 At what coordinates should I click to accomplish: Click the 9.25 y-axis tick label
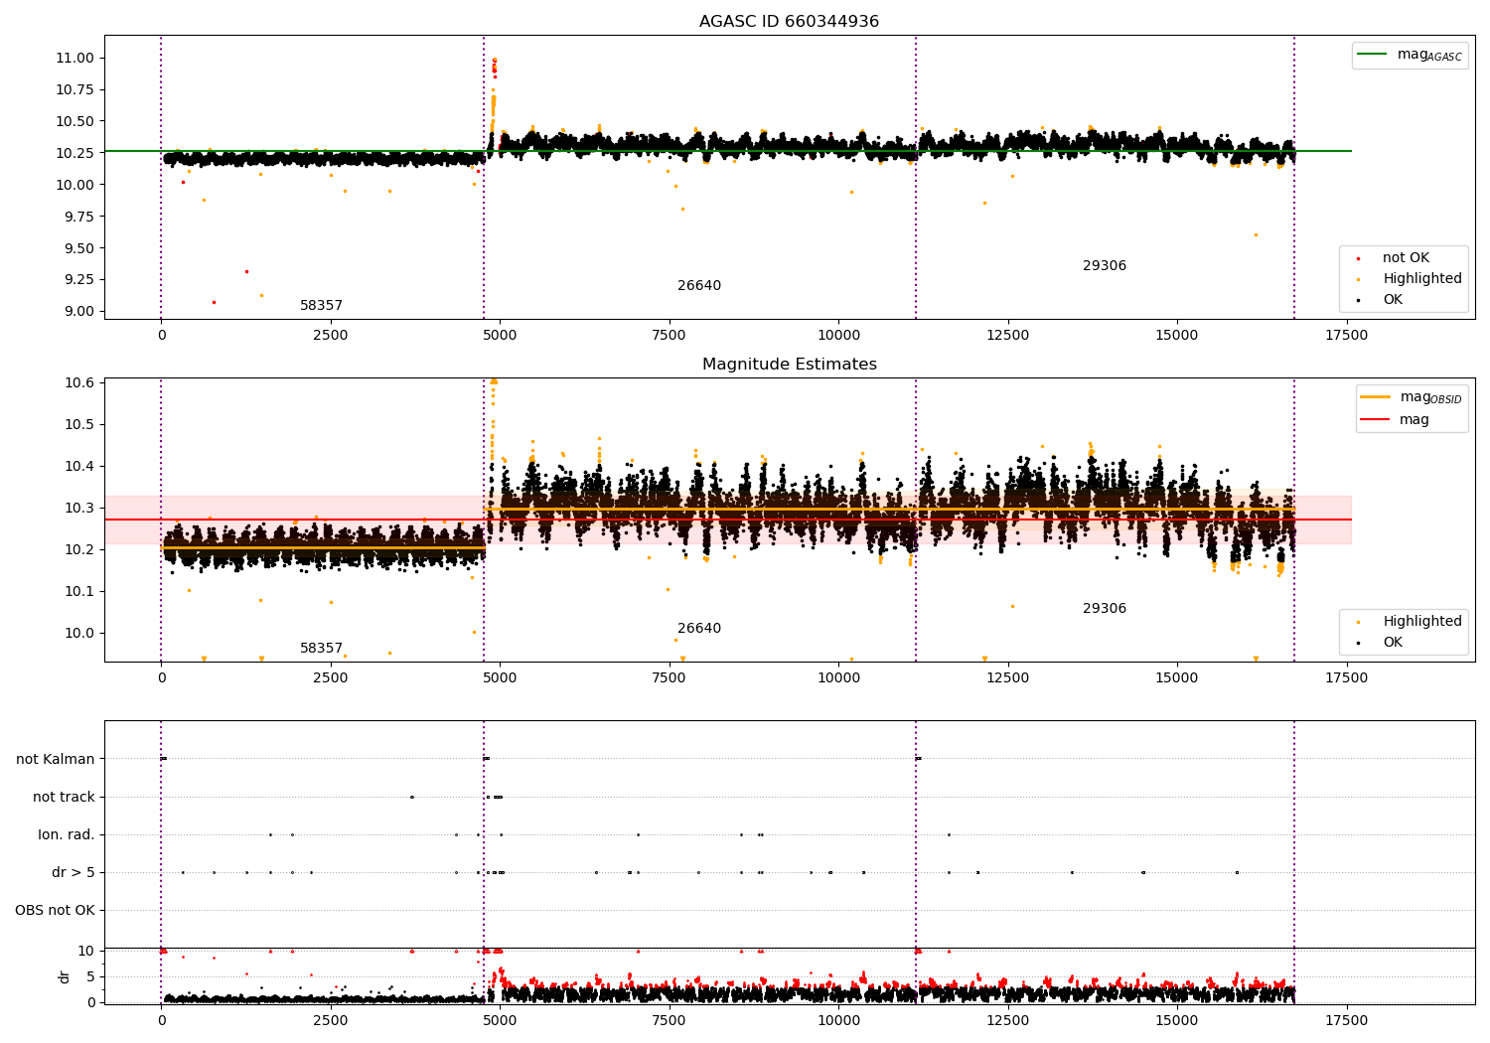point(78,279)
